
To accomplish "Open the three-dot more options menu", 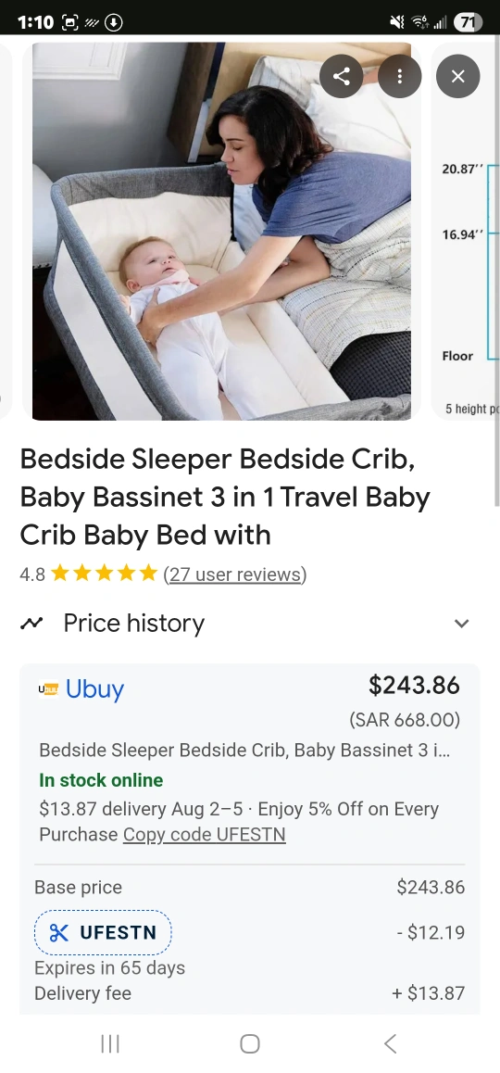I will [399, 76].
